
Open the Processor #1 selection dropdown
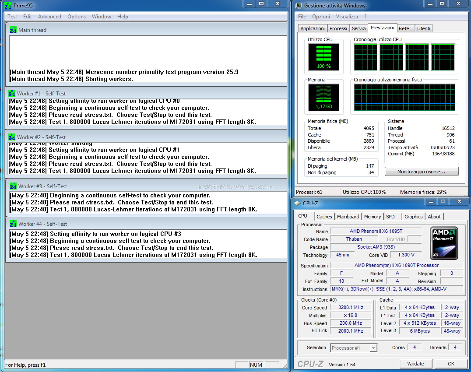click(354, 347)
